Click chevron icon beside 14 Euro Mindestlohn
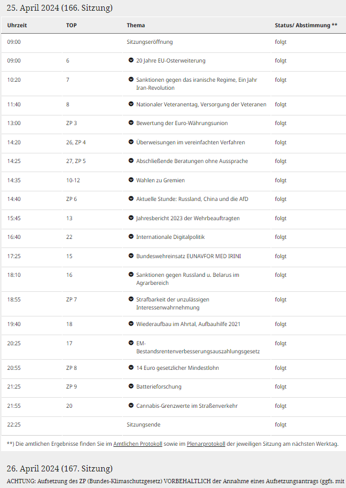This screenshot has width=346, height=488. click(131, 368)
